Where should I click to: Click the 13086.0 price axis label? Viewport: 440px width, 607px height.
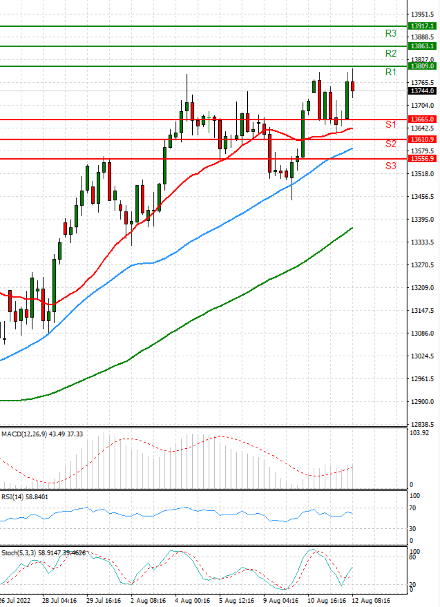pos(422,333)
